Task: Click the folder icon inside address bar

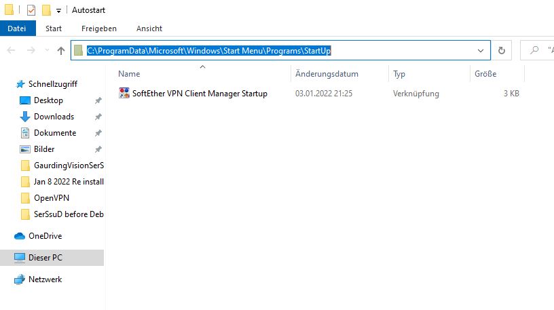Action: click(79, 50)
